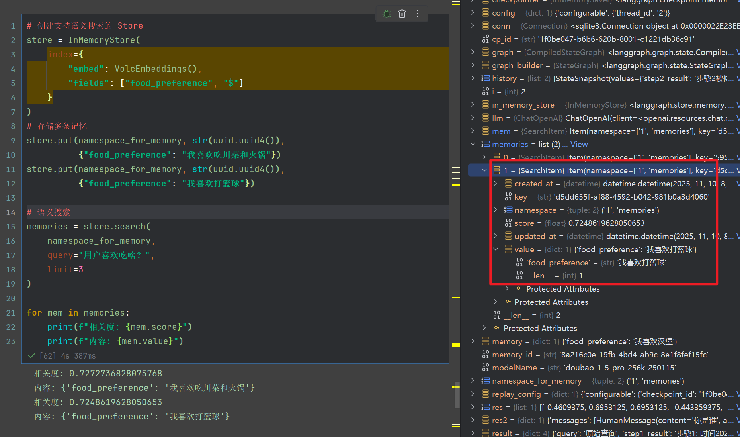Click the execution status [62] 4s 387ms
740x437 pixels.
[x=68, y=356]
